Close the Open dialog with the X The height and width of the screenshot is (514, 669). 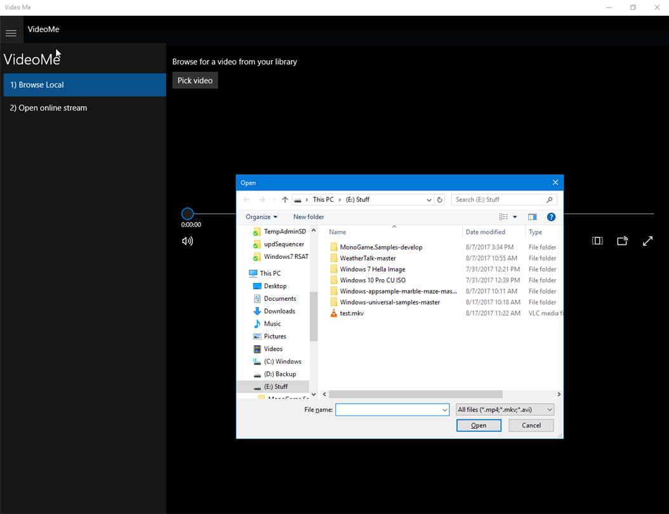tap(555, 183)
